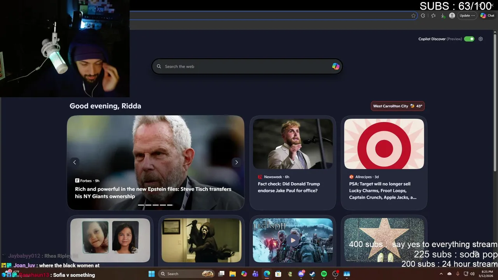Open the Downloads icon

[x=443, y=16]
